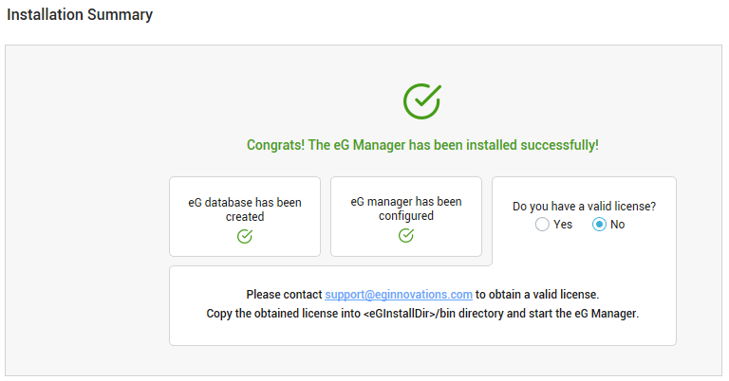This screenshot has width=729, height=381.
Task: Click the Installation Summary heading
Action: click(80, 14)
